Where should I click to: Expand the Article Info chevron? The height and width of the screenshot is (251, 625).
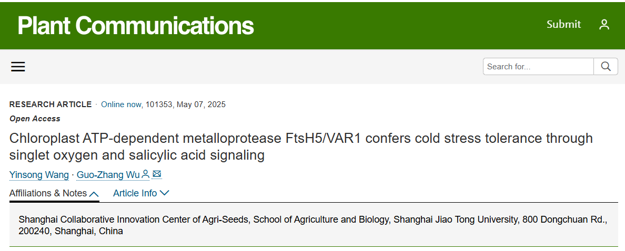[164, 193]
